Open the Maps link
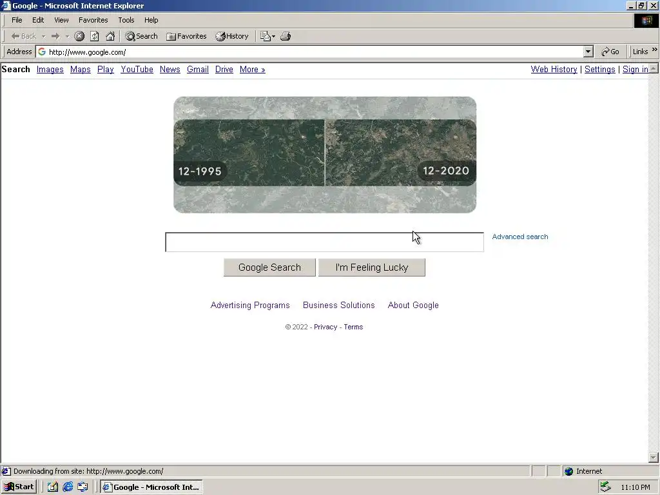The image size is (660, 495). point(81,70)
